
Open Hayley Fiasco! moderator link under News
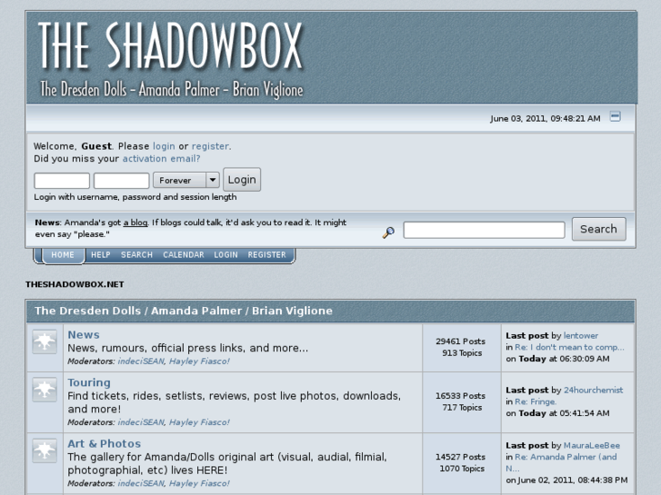(x=199, y=361)
